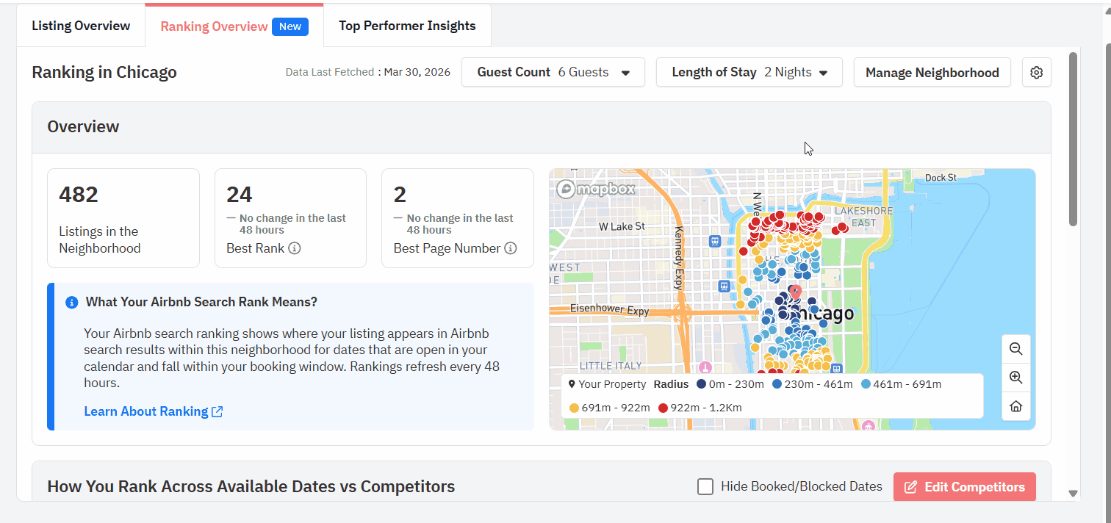
Task: Open the ranking settings gear icon
Action: (1036, 73)
